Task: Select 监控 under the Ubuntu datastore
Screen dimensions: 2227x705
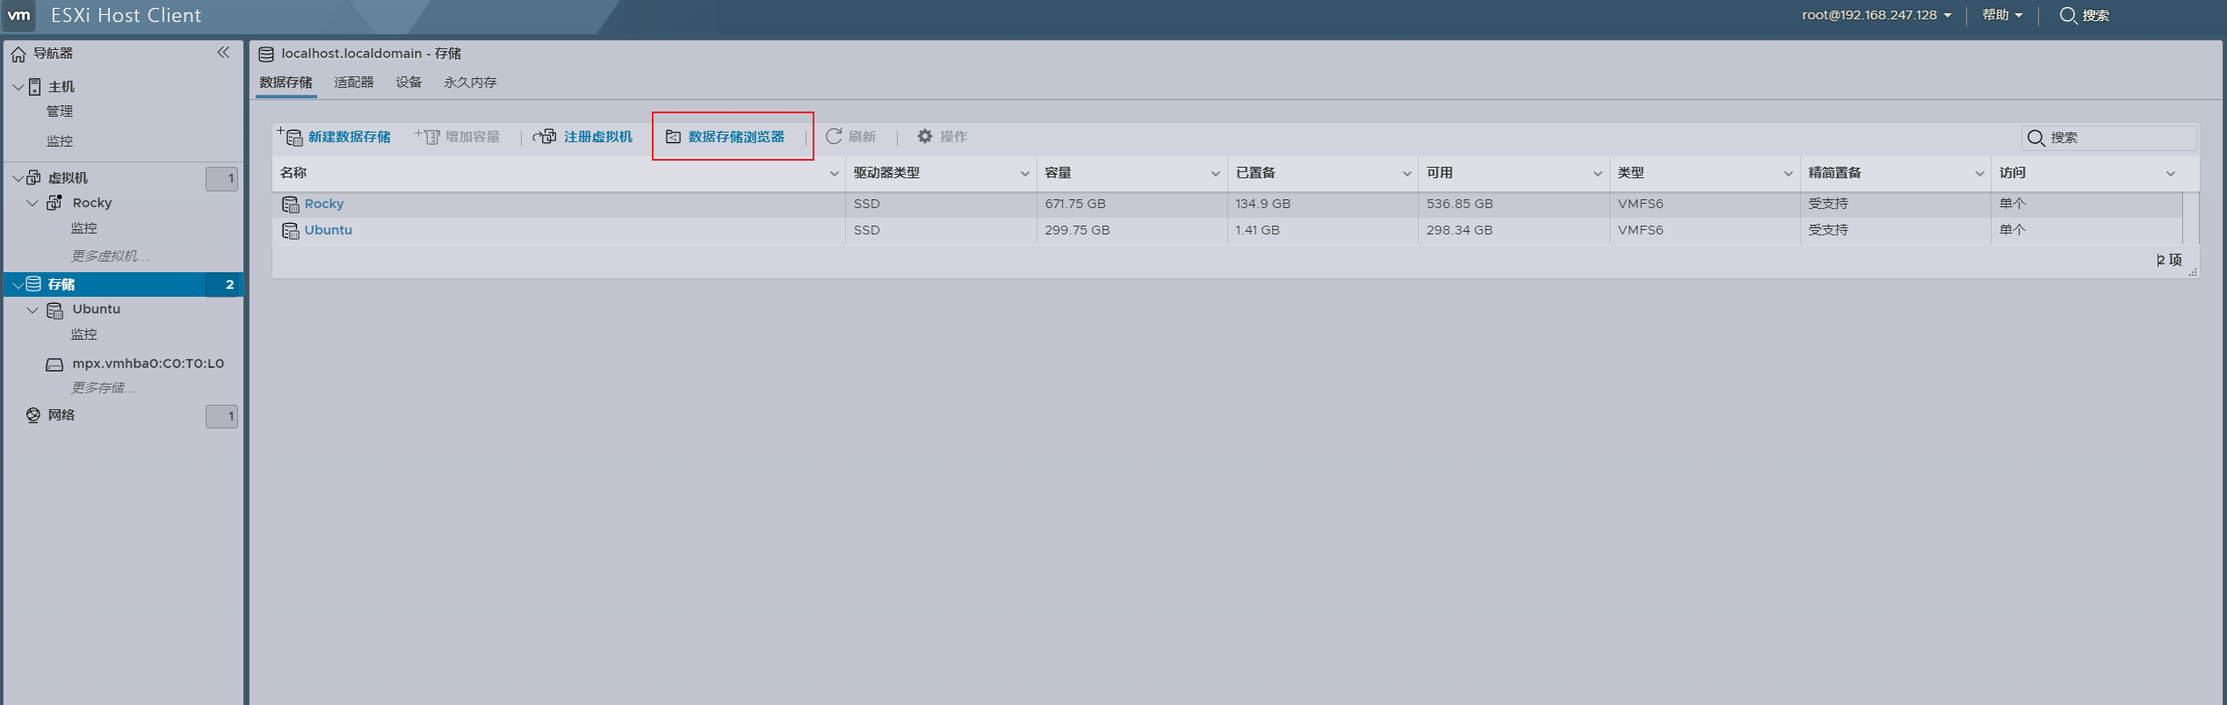Action: 84,335
